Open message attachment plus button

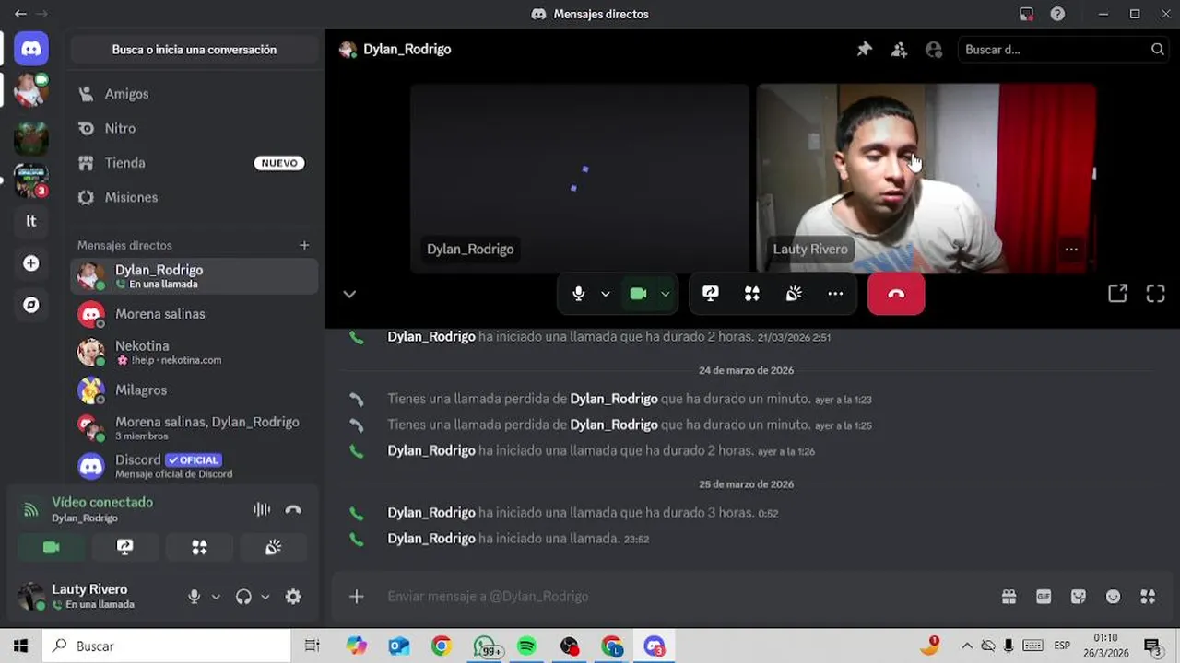(x=357, y=597)
